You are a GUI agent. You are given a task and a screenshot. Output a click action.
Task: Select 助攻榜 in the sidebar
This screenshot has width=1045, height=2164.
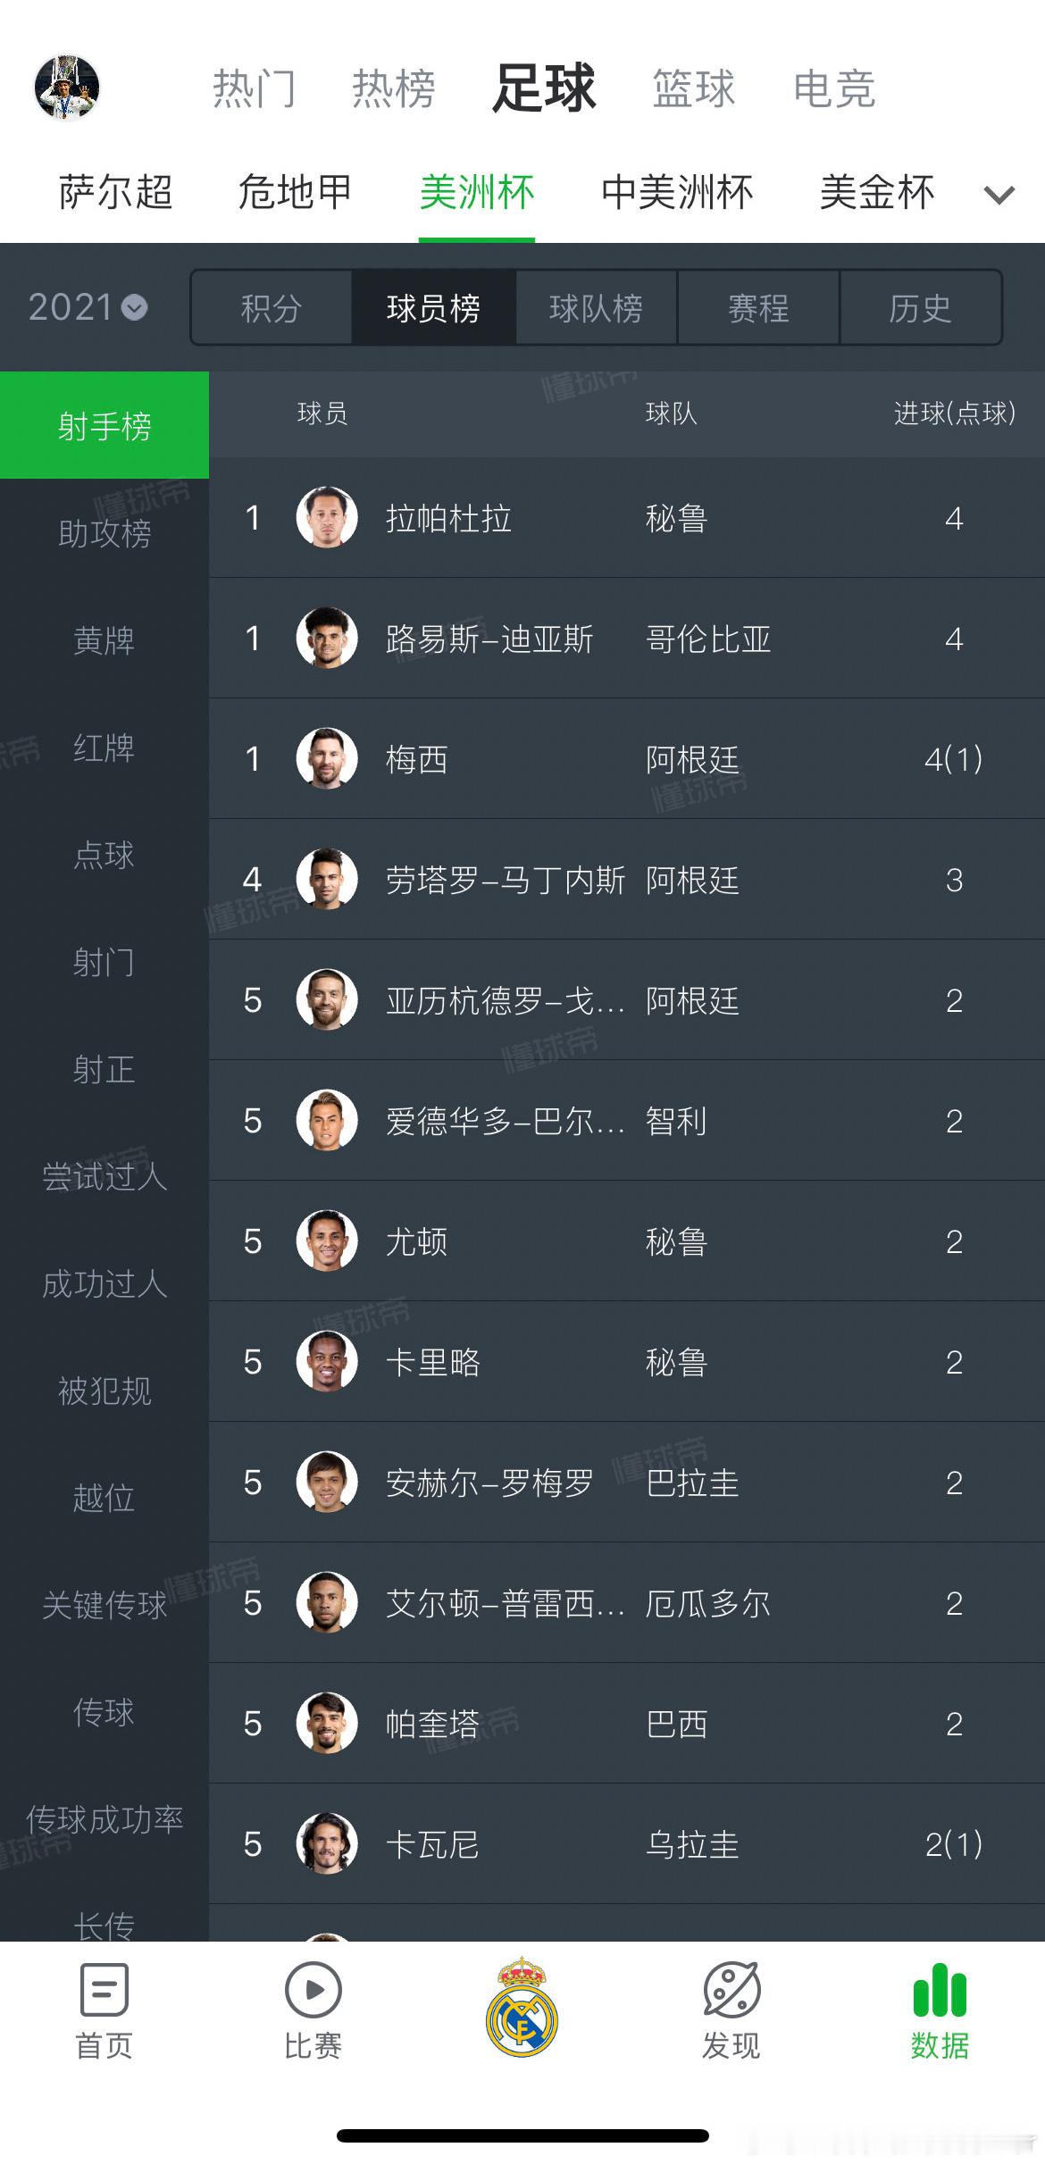(x=104, y=533)
